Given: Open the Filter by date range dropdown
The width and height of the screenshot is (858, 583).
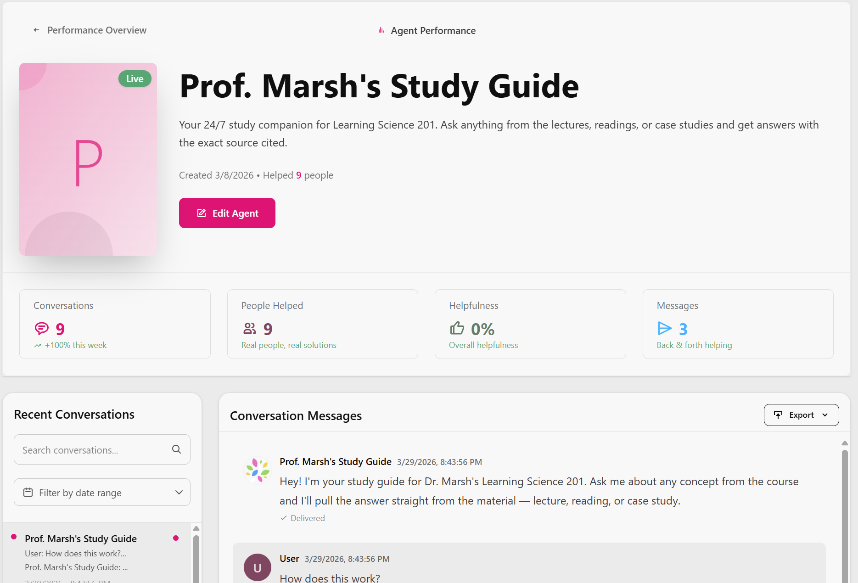Looking at the screenshot, I should [x=102, y=493].
